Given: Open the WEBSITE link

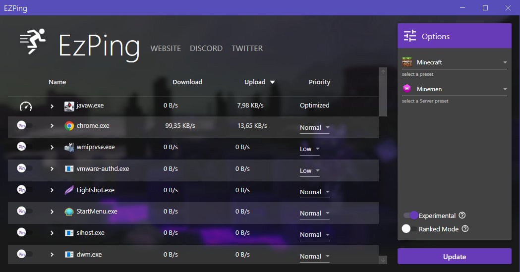Looking at the screenshot, I should pyautogui.click(x=166, y=49).
